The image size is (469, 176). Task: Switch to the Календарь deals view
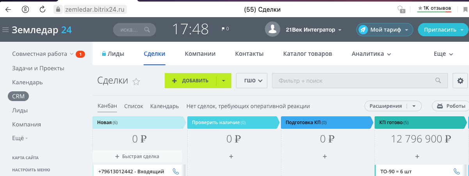tap(164, 106)
